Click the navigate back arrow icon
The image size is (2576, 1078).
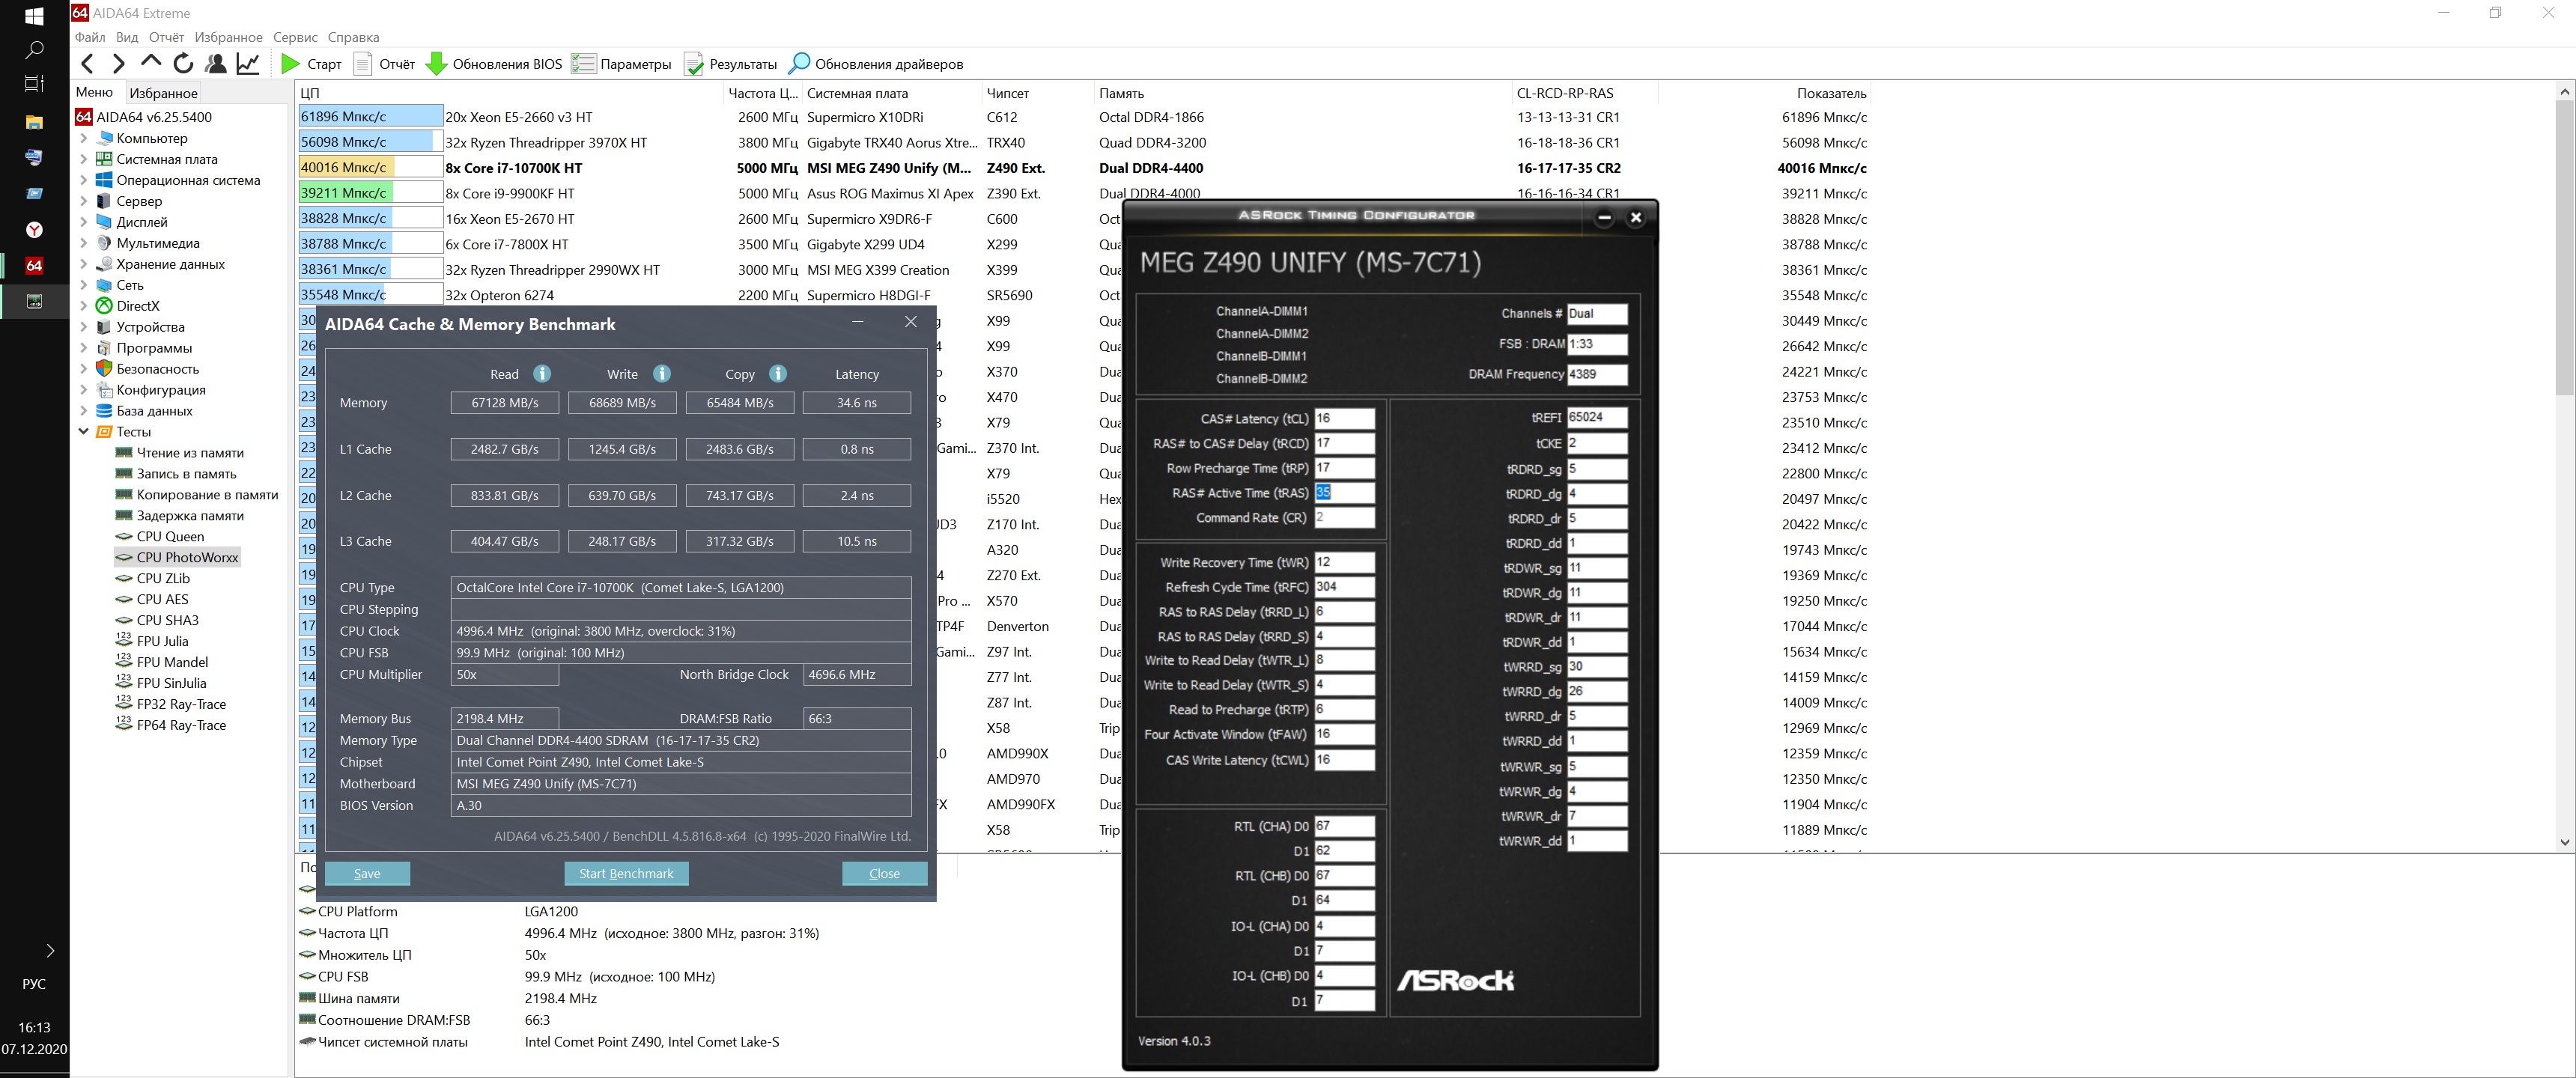click(x=88, y=64)
